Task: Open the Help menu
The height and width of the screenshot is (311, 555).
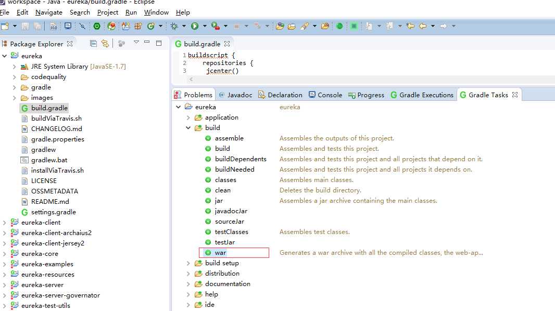Action: pos(183,12)
